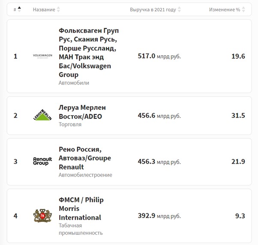Click the Volkswagen logo
The height and width of the screenshot is (245, 258).
tap(42, 56)
